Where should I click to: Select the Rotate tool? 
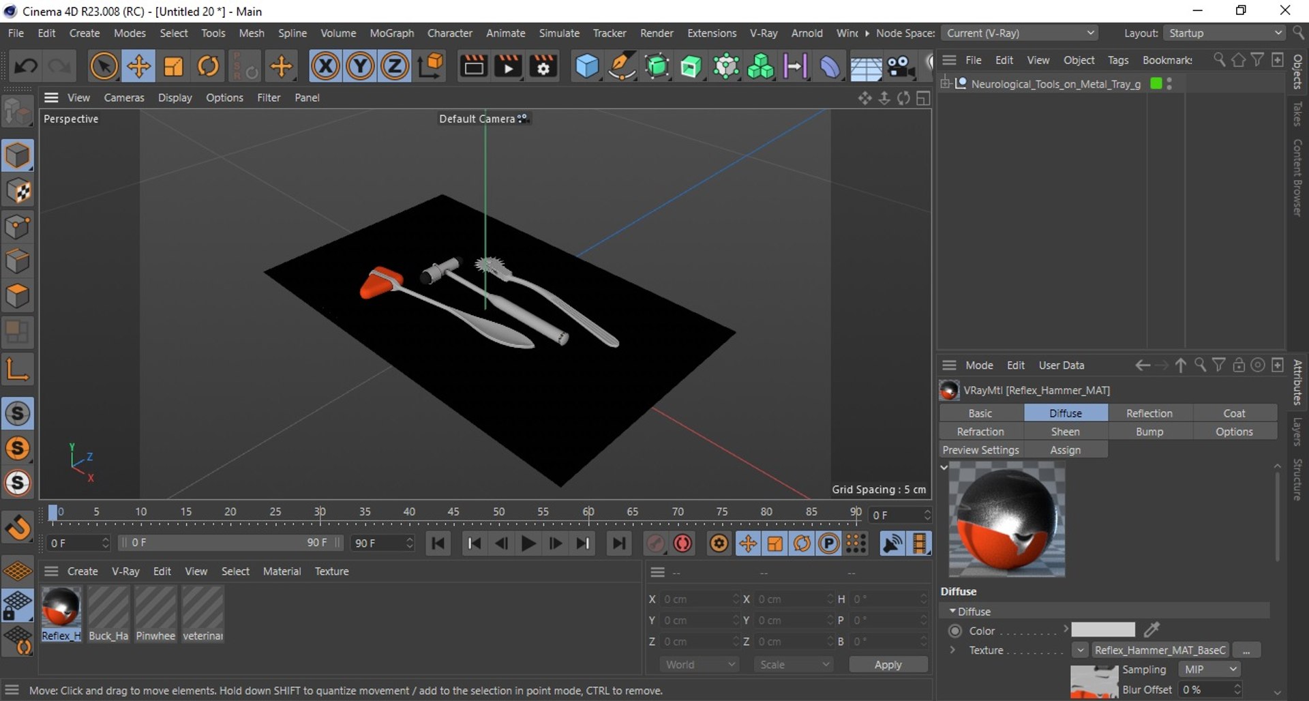(208, 66)
